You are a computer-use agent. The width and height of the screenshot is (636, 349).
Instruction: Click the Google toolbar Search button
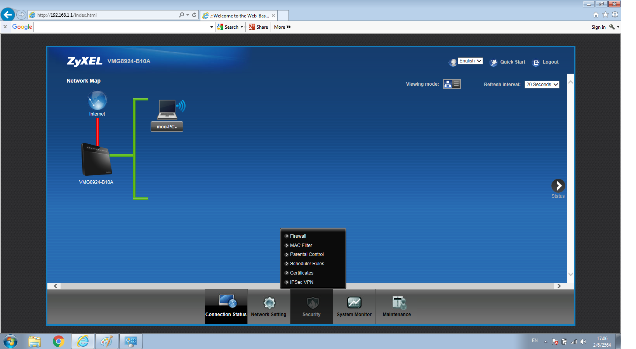(x=228, y=27)
